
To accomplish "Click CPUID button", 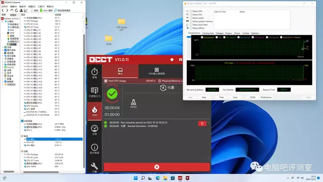I will click(252, 97).
